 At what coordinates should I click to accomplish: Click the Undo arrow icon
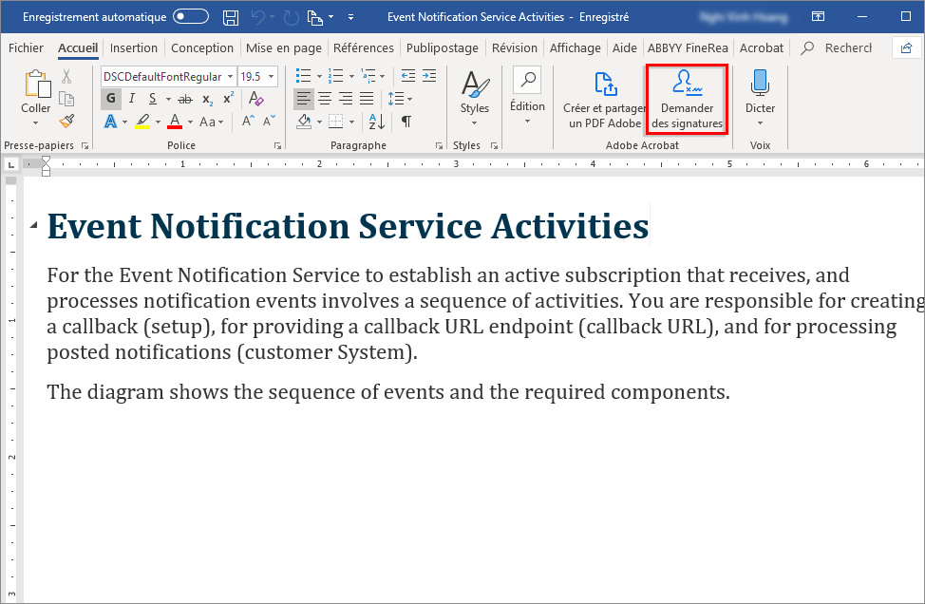click(x=258, y=17)
